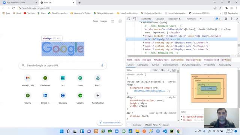The height and width of the screenshot is (135, 240).
Task: Click the div#content breadcrumb item
Action: coord(177,60)
